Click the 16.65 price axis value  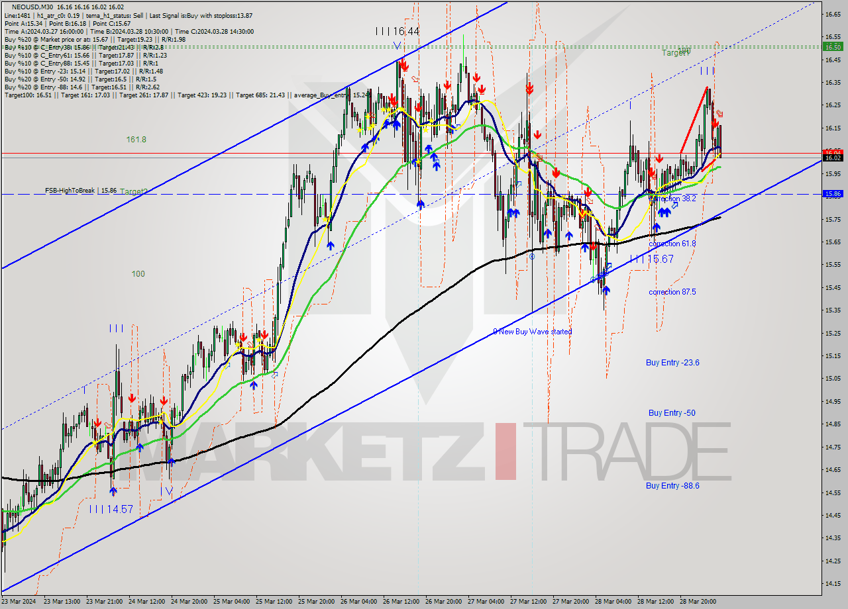[x=833, y=14]
